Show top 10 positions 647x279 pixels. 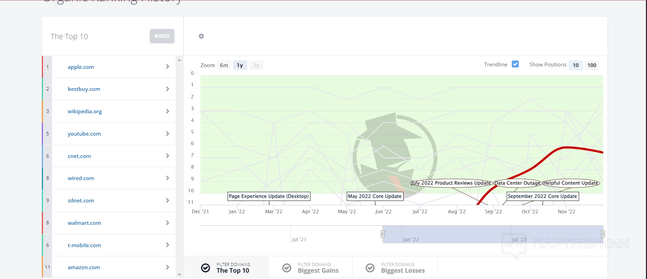576,65
